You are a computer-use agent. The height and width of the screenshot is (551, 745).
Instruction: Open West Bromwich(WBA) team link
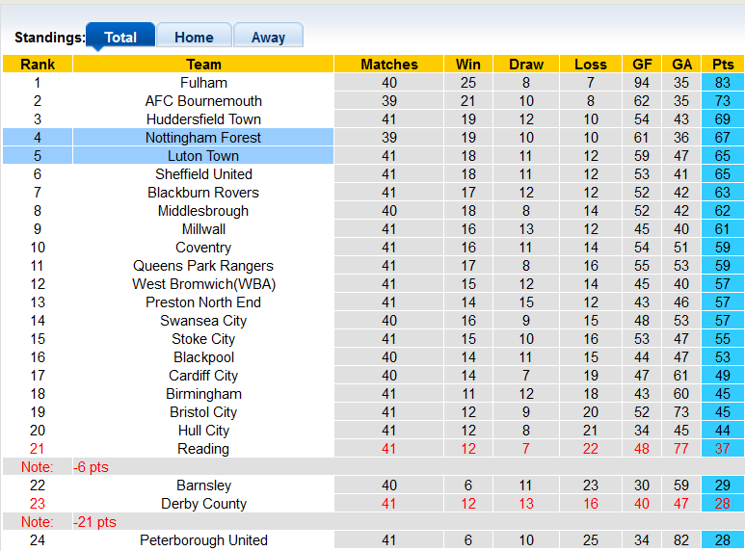203,284
